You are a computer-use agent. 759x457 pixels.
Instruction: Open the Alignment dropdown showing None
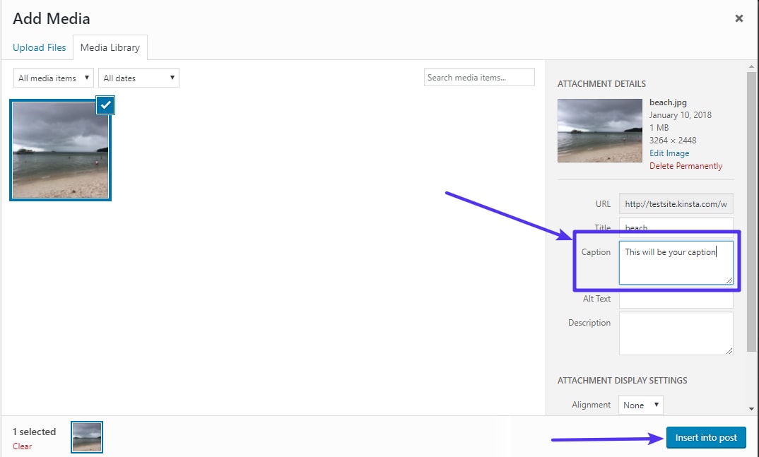coord(640,405)
